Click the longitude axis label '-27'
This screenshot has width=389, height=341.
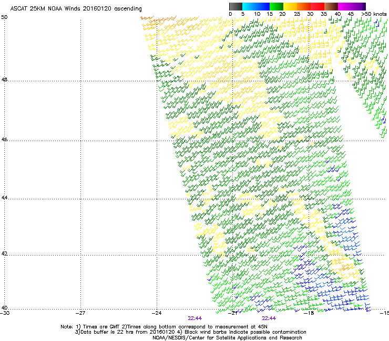click(x=80, y=313)
